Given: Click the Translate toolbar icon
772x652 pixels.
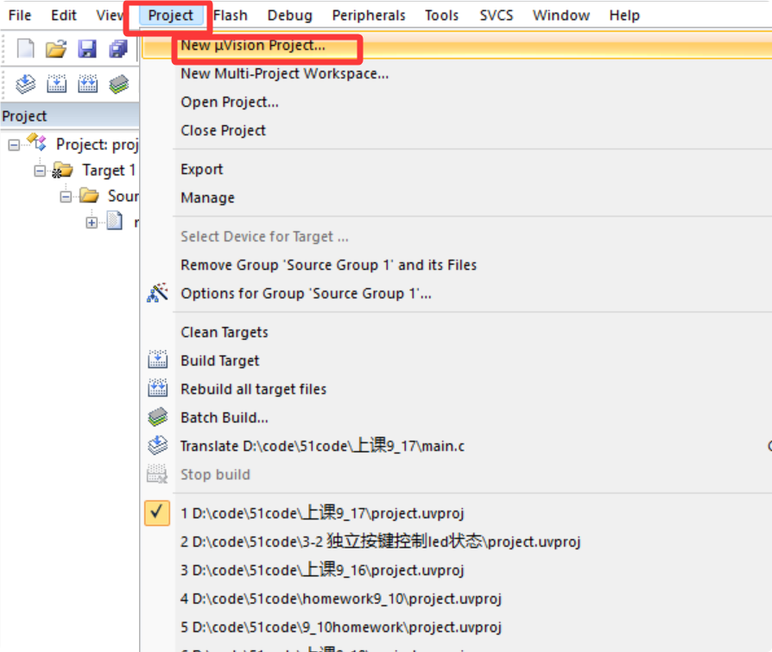Looking at the screenshot, I should 25,84.
